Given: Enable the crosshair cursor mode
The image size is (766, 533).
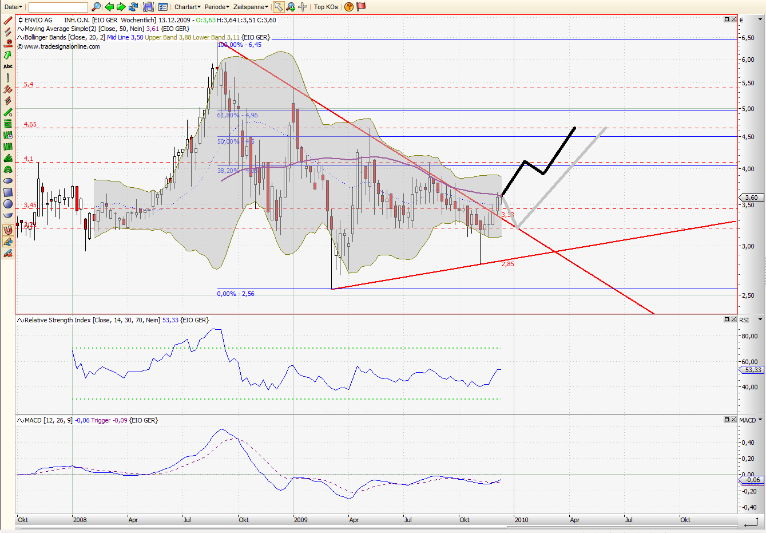Looking at the screenshot, I should pos(303,7).
